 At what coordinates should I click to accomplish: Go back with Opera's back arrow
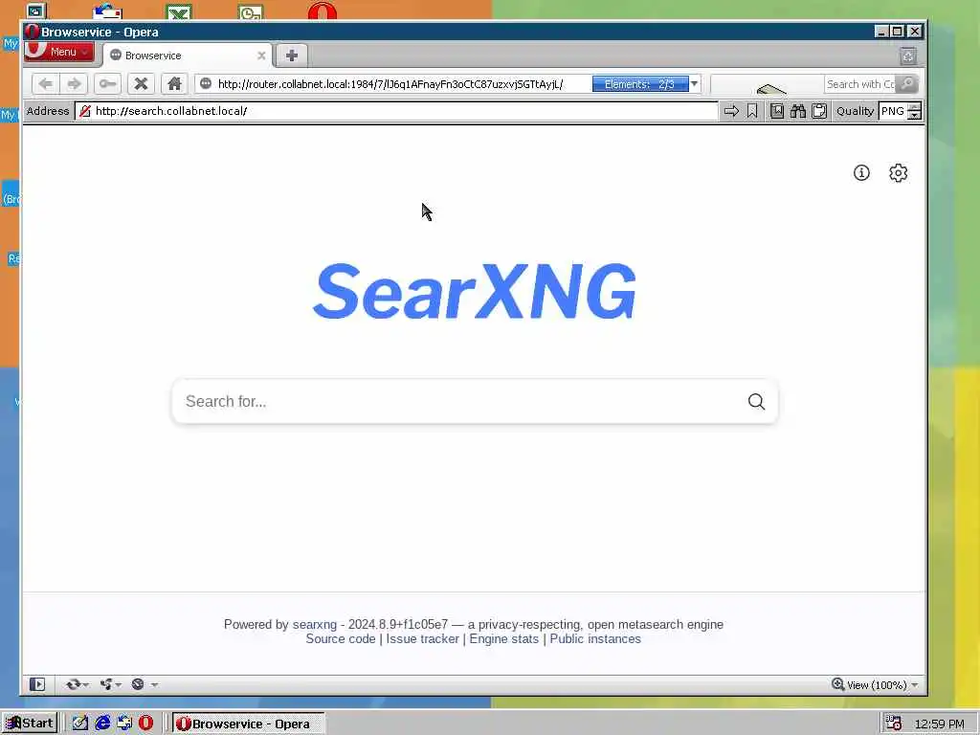pos(45,84)
